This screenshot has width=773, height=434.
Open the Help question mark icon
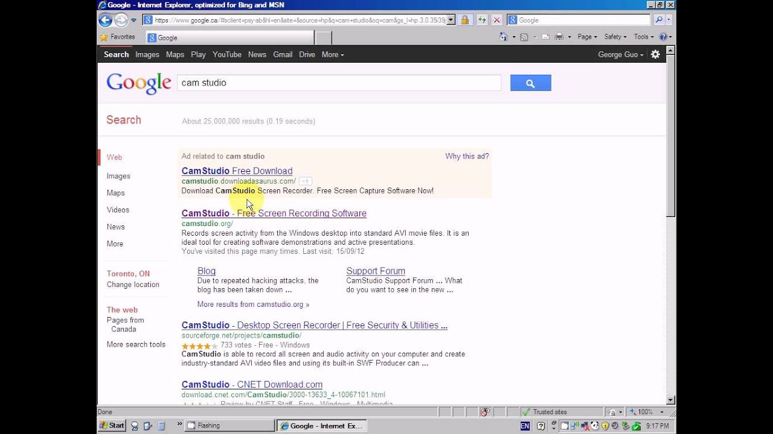(665, 37)
